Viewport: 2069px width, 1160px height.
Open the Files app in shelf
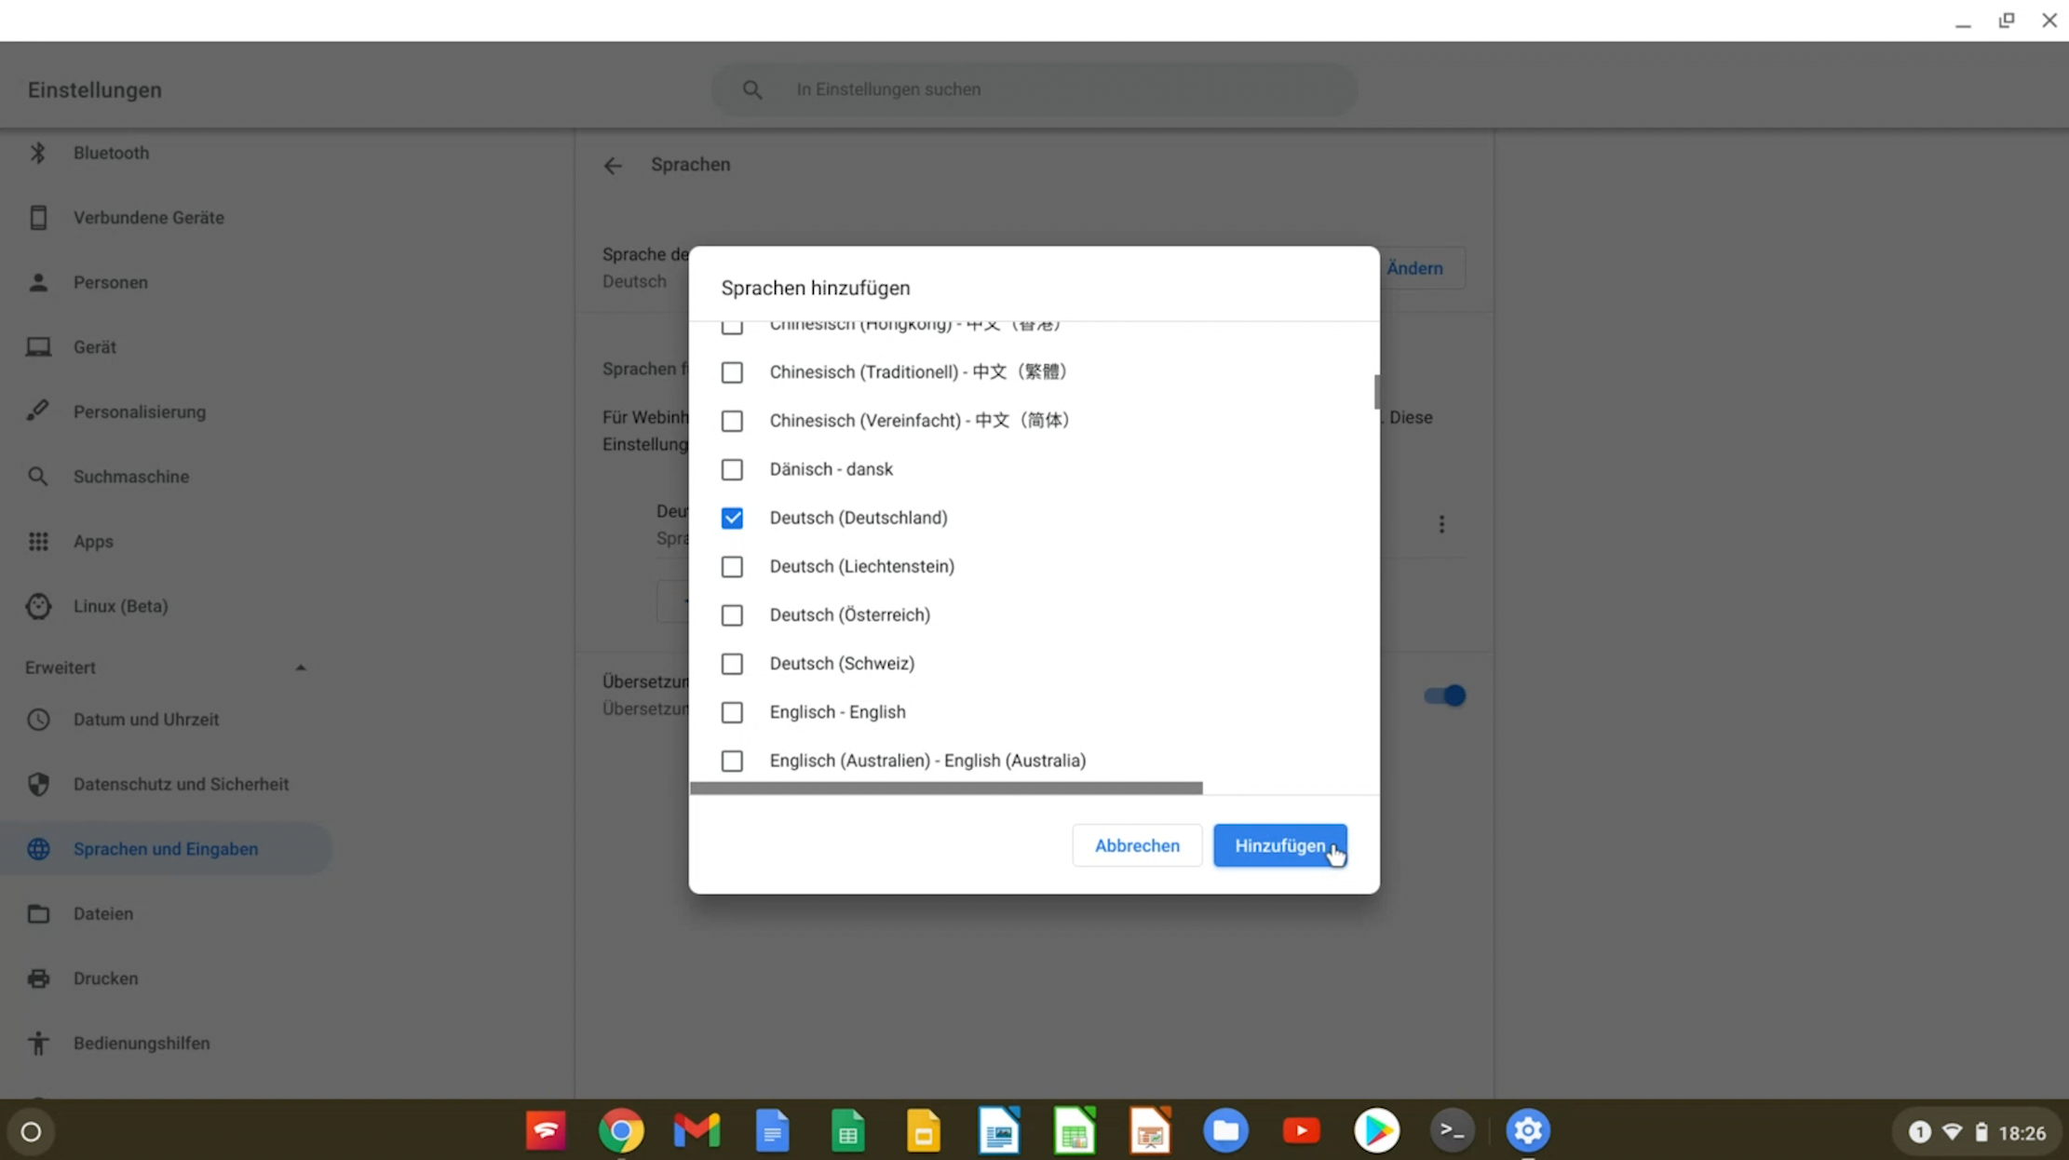[x=1225, y=1131]
